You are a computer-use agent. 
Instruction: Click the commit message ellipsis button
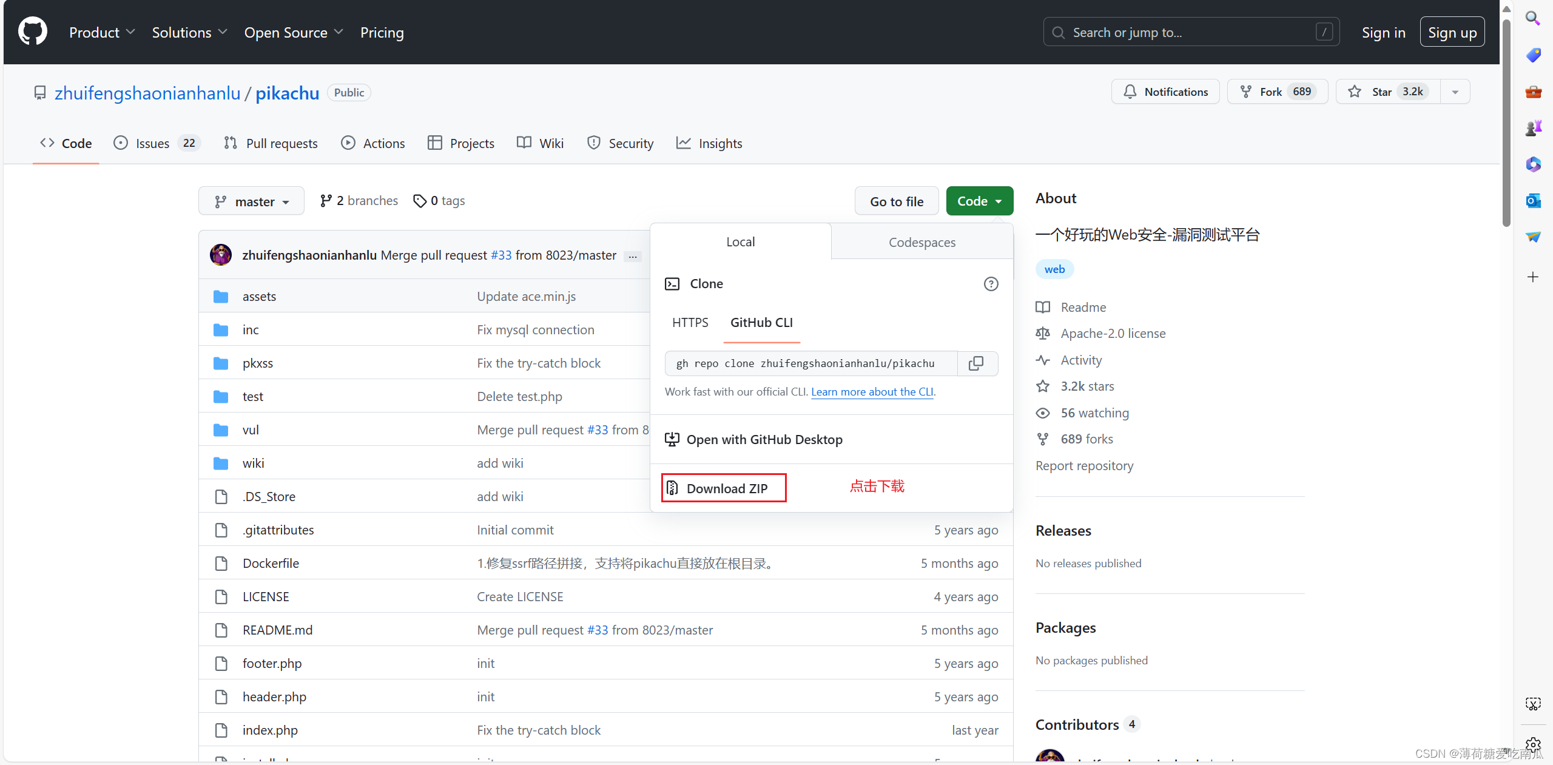(633, 256)
